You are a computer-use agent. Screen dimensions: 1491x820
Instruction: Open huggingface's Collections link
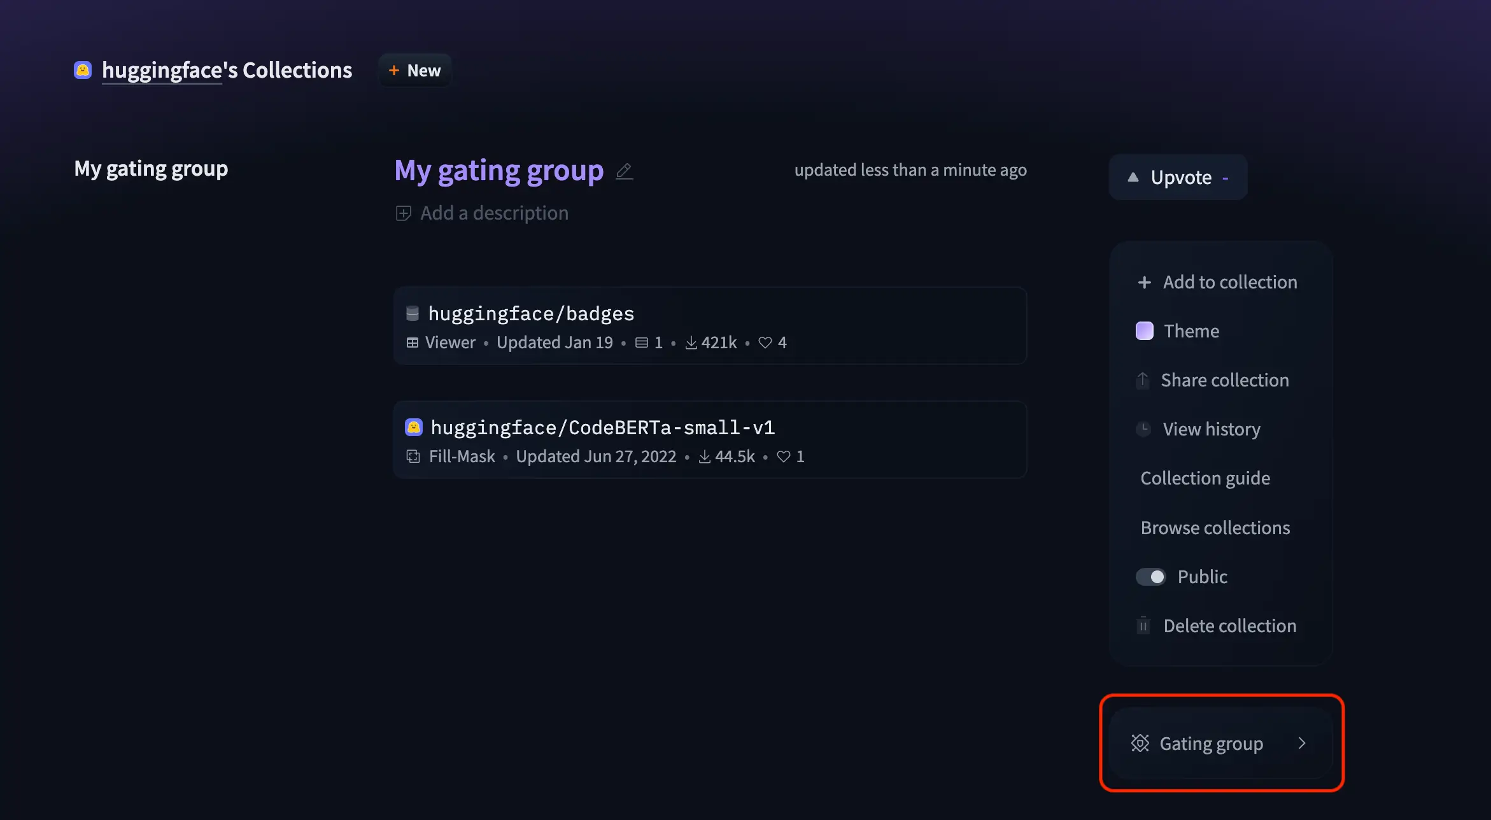click(x=227, y=70)
